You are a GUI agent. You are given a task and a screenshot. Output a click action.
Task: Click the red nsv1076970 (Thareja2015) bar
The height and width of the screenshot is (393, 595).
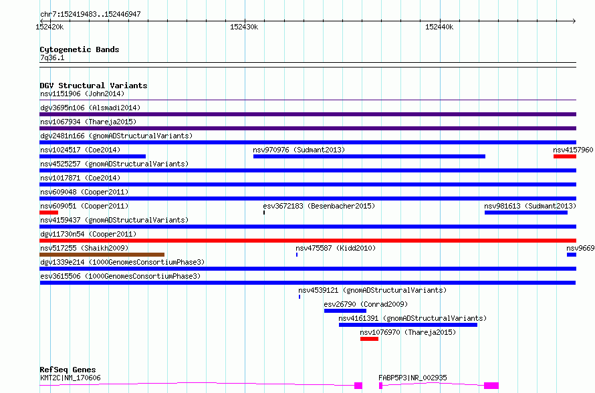pyautogui.click(x=369, y=339)
